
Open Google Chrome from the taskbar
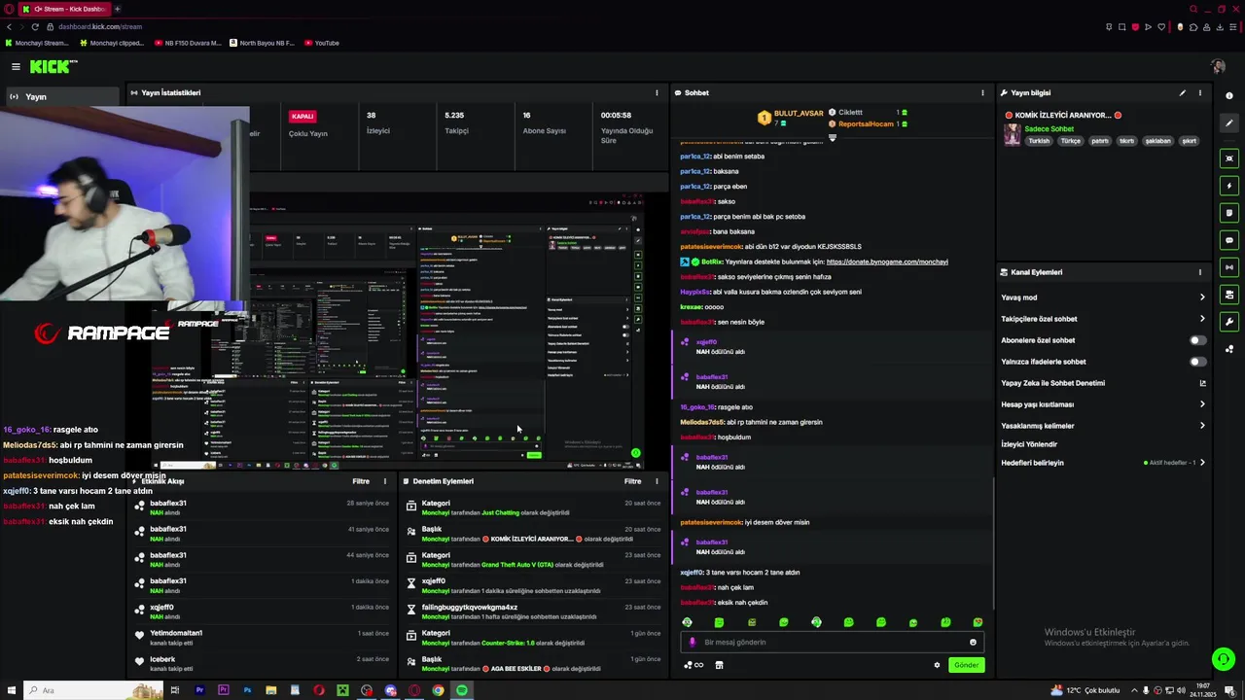(x=438, y=690)
